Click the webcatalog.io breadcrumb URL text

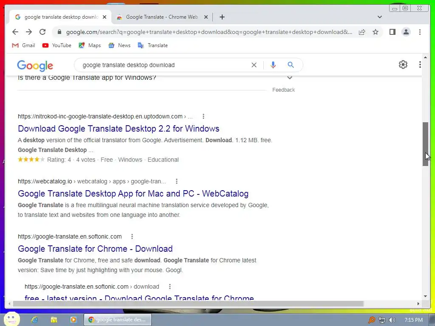tap(92, 181)
